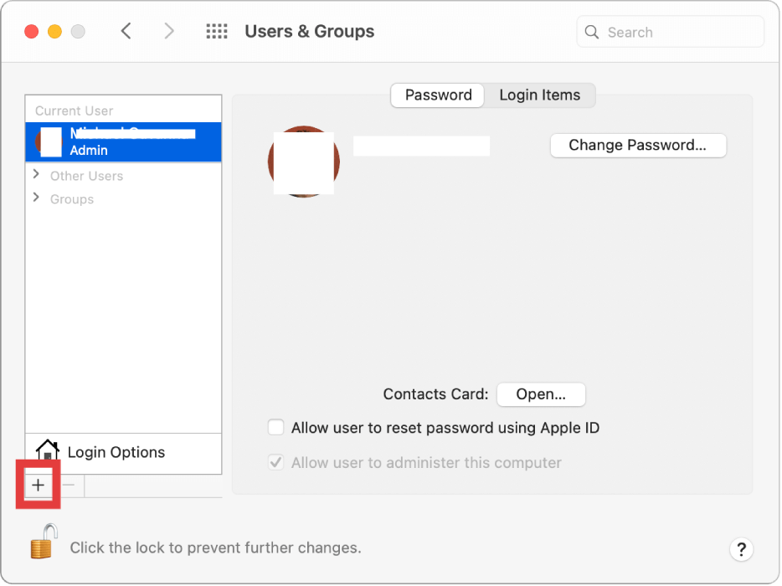Click the back navigation arrow
This screenshot has width=782, height=586.
(126, 31)
